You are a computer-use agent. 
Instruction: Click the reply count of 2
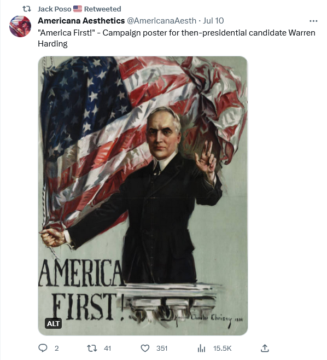pyautogui.click(x=57, y=349)
